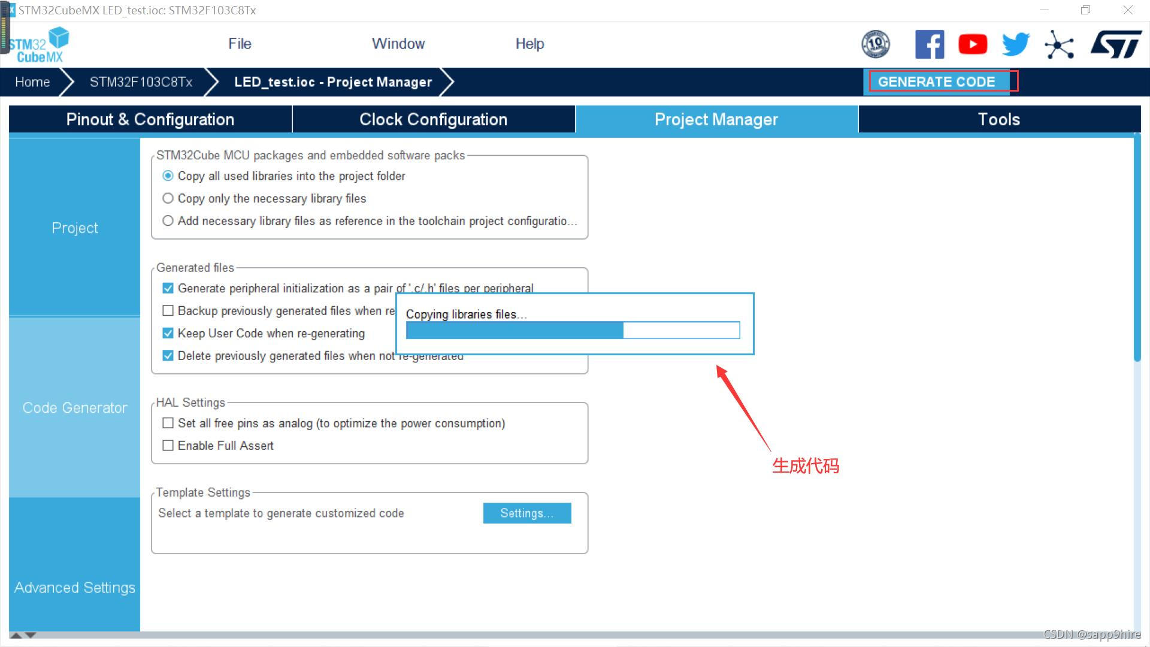Select Copy all used libraries radio button
This screenshot has height=647, width=1150.
169,176
